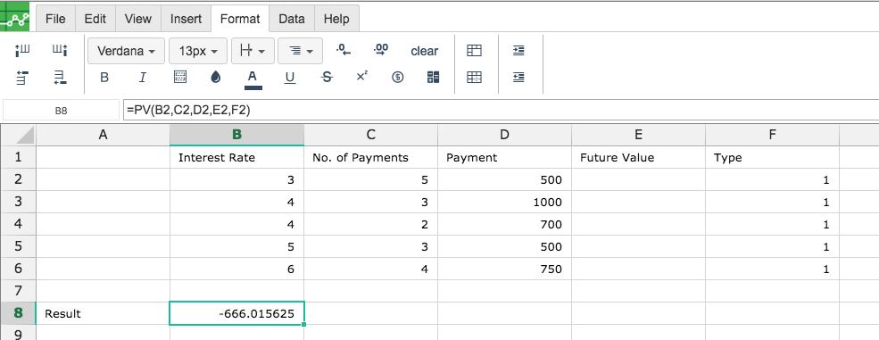Expand the text alignment dropdown
This screenshot has height=340, width=879.
[300, 51]
